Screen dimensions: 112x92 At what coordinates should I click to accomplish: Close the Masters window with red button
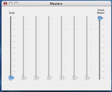(5, 4)
